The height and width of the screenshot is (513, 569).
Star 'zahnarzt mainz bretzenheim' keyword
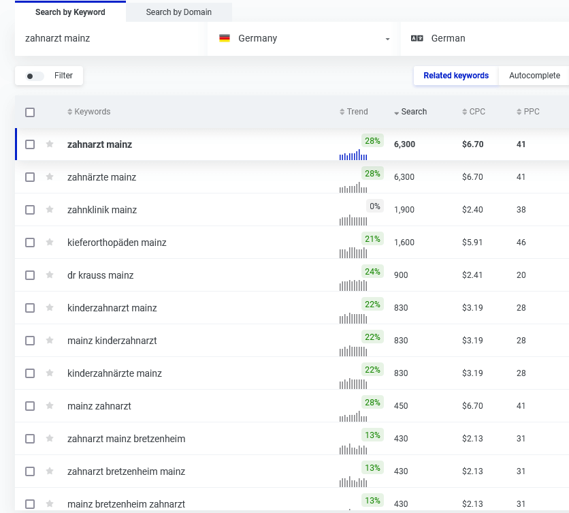50,439
